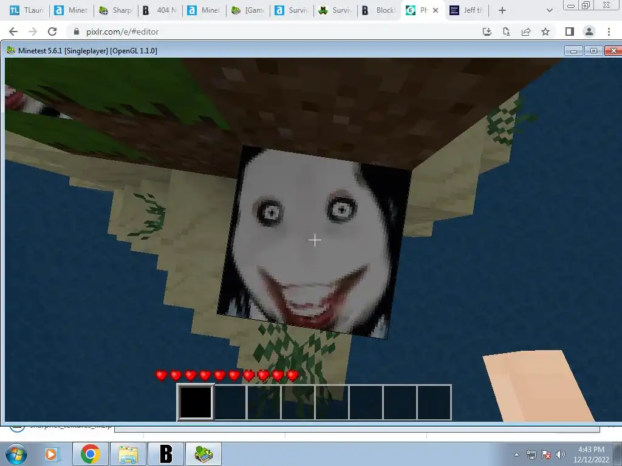Select the second hotbar slot
Image resolution: width=622 pixels, height=466 pixels.
230,402
